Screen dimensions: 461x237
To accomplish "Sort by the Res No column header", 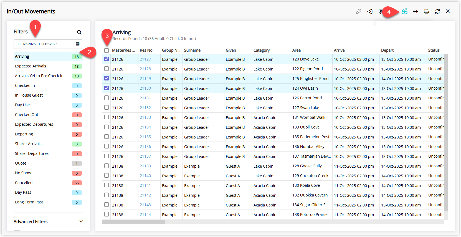I will pyautogui.click(x=146, y=50).
